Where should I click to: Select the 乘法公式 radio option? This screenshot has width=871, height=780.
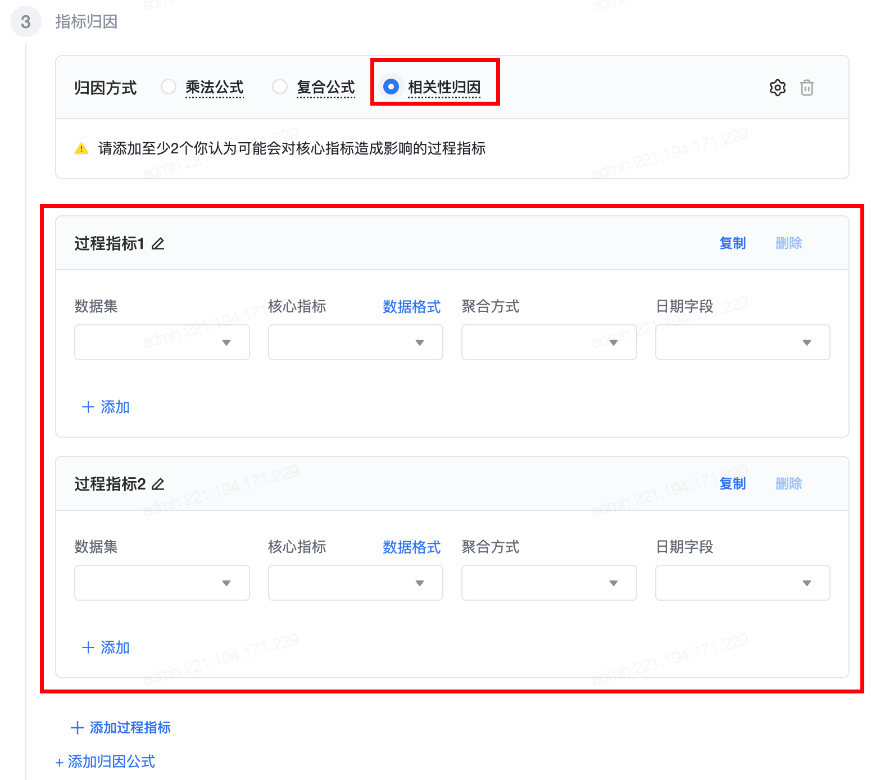[169, 87]
